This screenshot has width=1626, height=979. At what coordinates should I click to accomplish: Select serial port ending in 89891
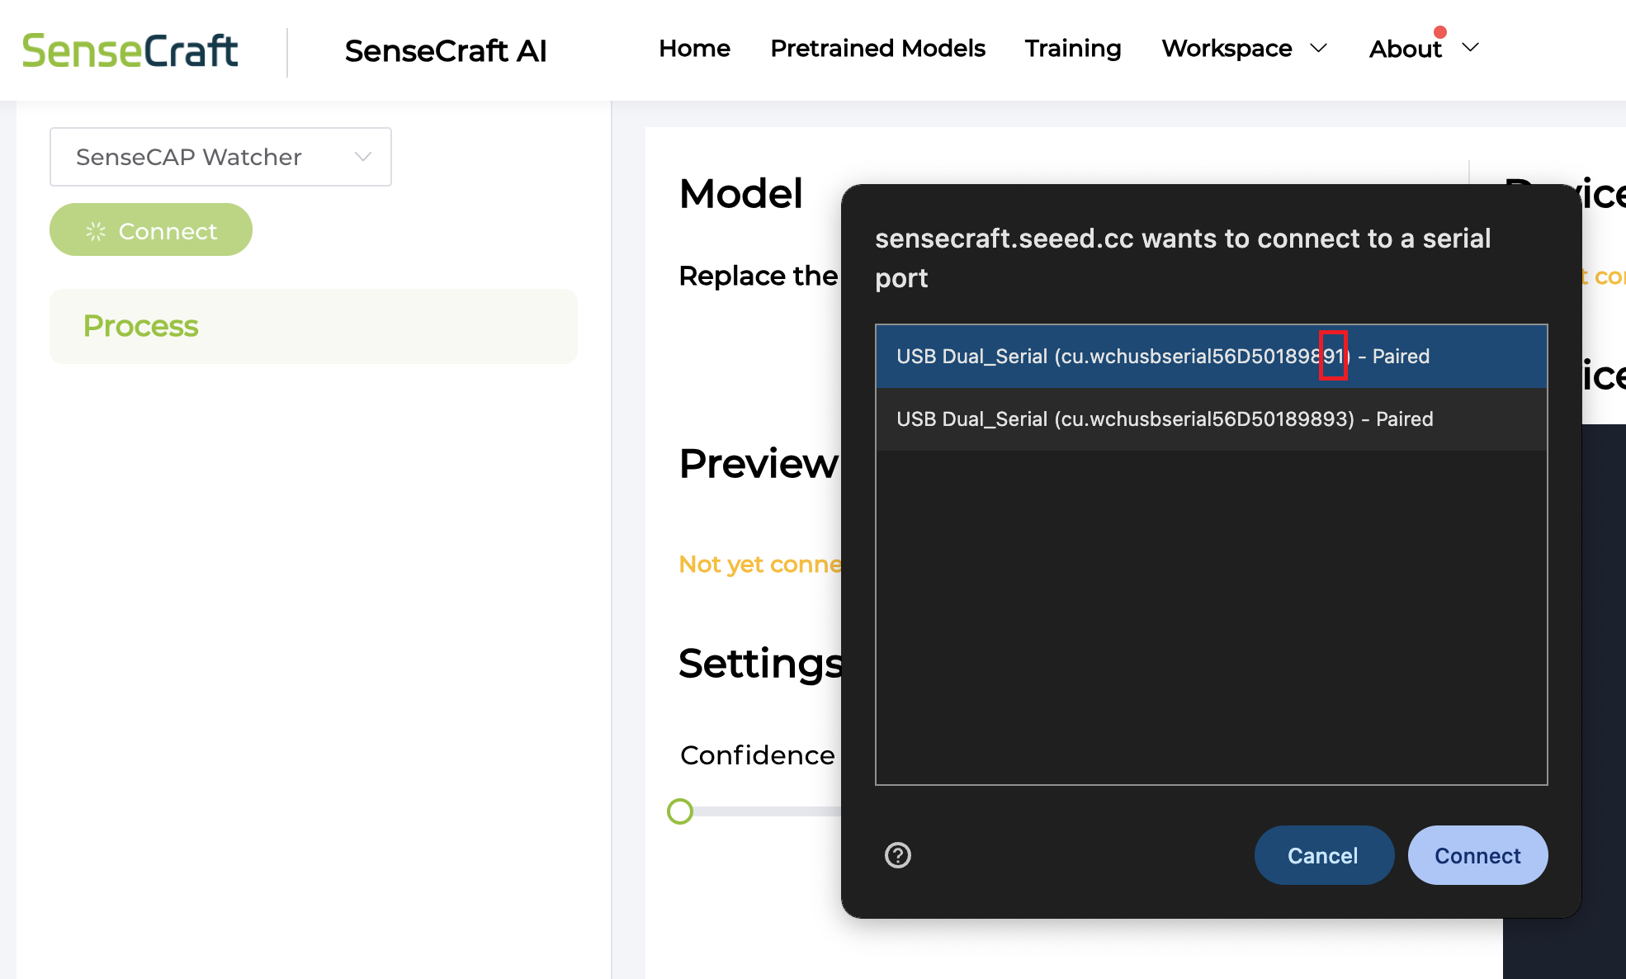click(x=1211, y=357)
